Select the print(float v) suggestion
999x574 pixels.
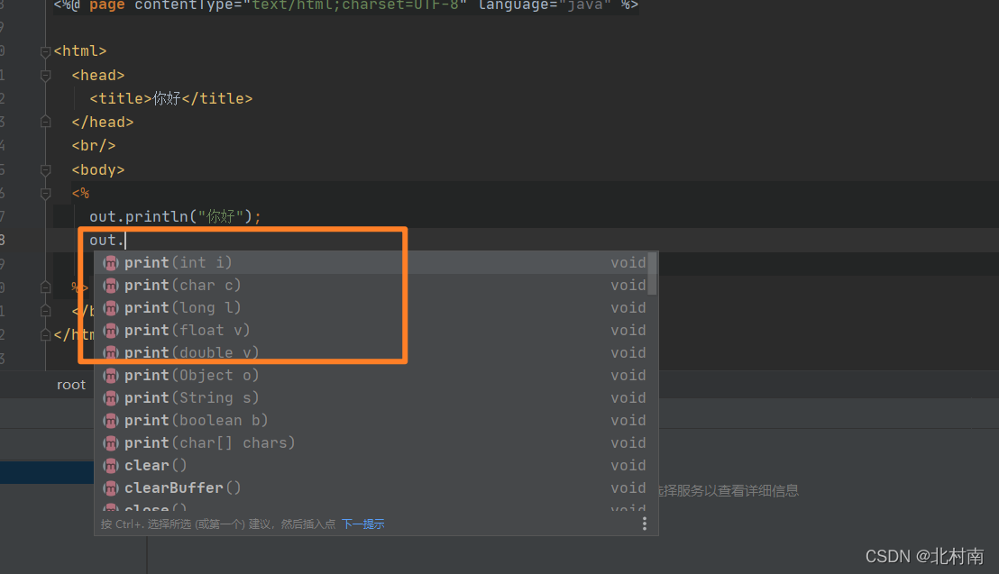click(x=180, y=330)
